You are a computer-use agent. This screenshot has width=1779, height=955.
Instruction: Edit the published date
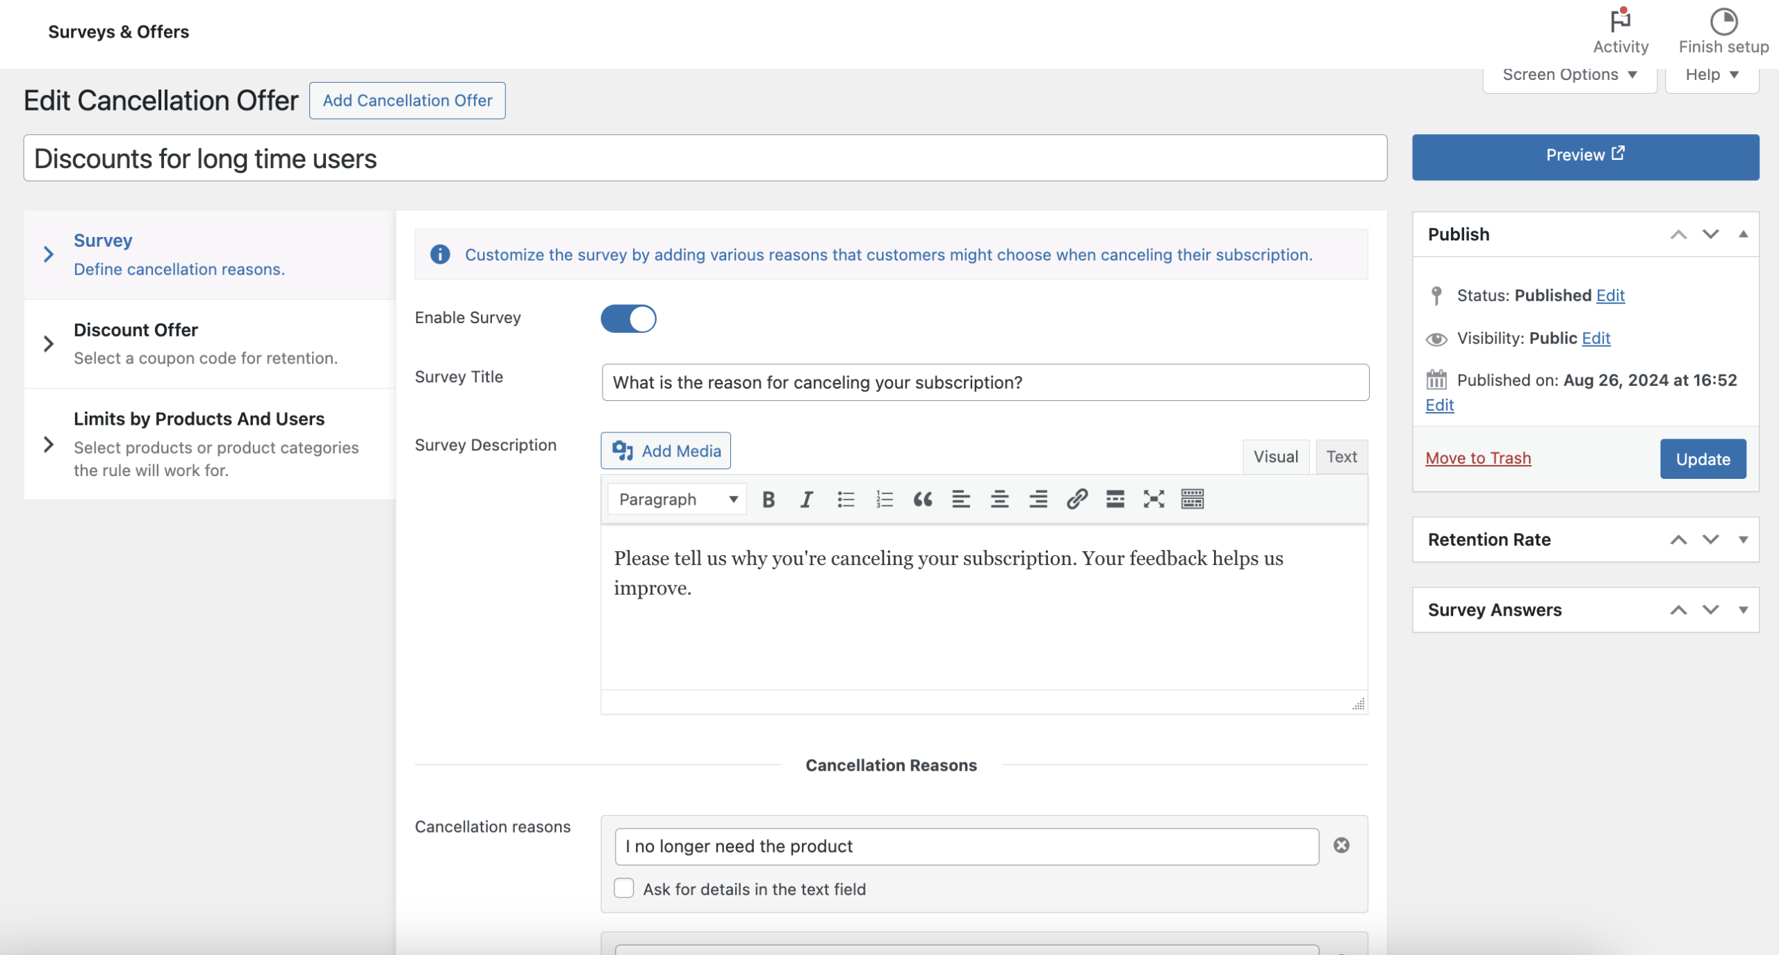point(1440,405)
